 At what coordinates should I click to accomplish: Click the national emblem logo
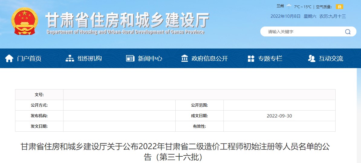(25, 21)
